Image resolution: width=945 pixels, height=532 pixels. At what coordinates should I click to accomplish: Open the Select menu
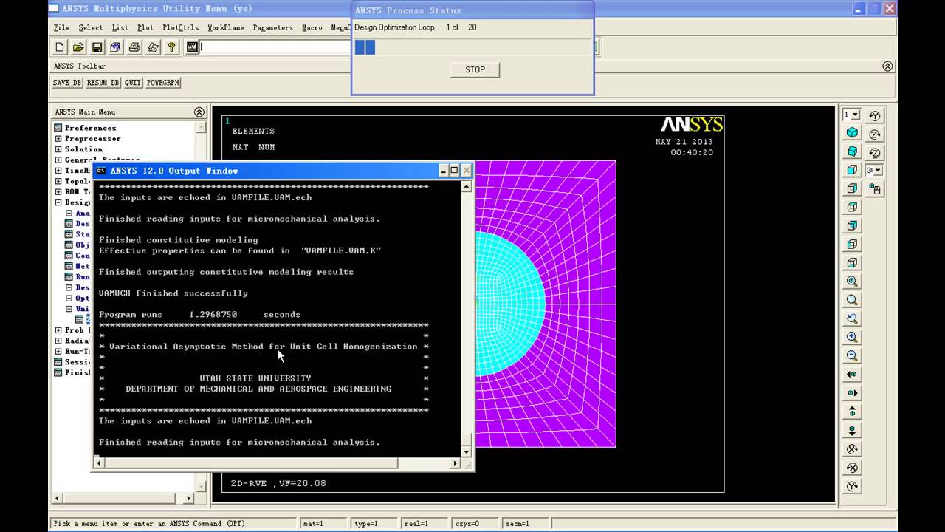(91, 27)
